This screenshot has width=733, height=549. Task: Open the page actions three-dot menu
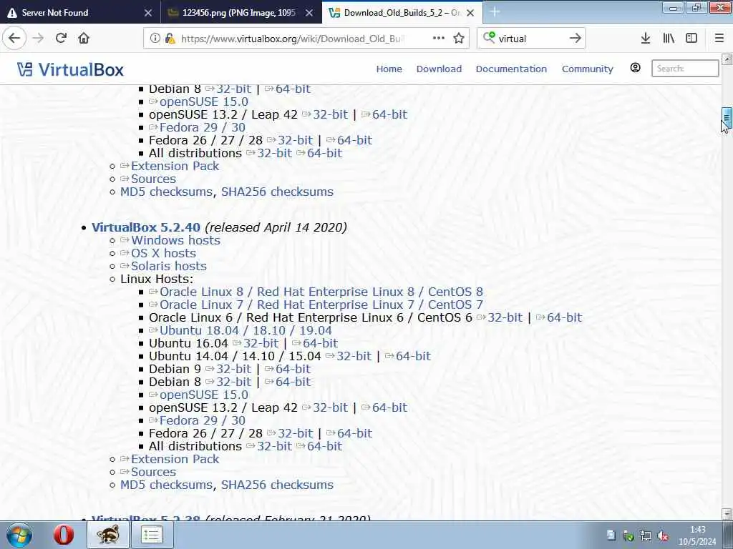(x=439, y=39)
